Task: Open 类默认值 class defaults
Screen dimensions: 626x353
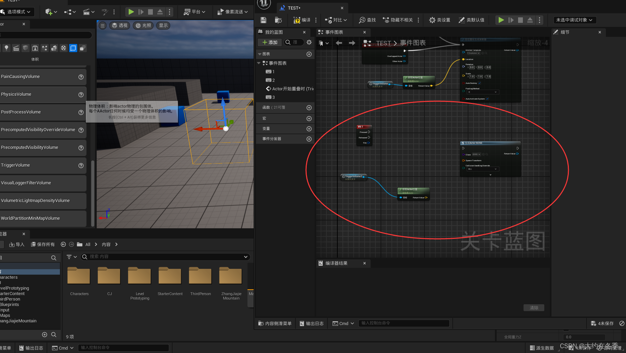Action: (471, 20)
